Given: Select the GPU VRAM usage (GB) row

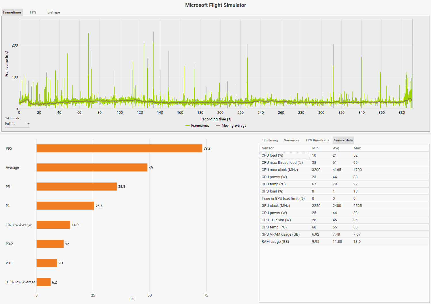Looking at the screenshot, I should [344, 234].
